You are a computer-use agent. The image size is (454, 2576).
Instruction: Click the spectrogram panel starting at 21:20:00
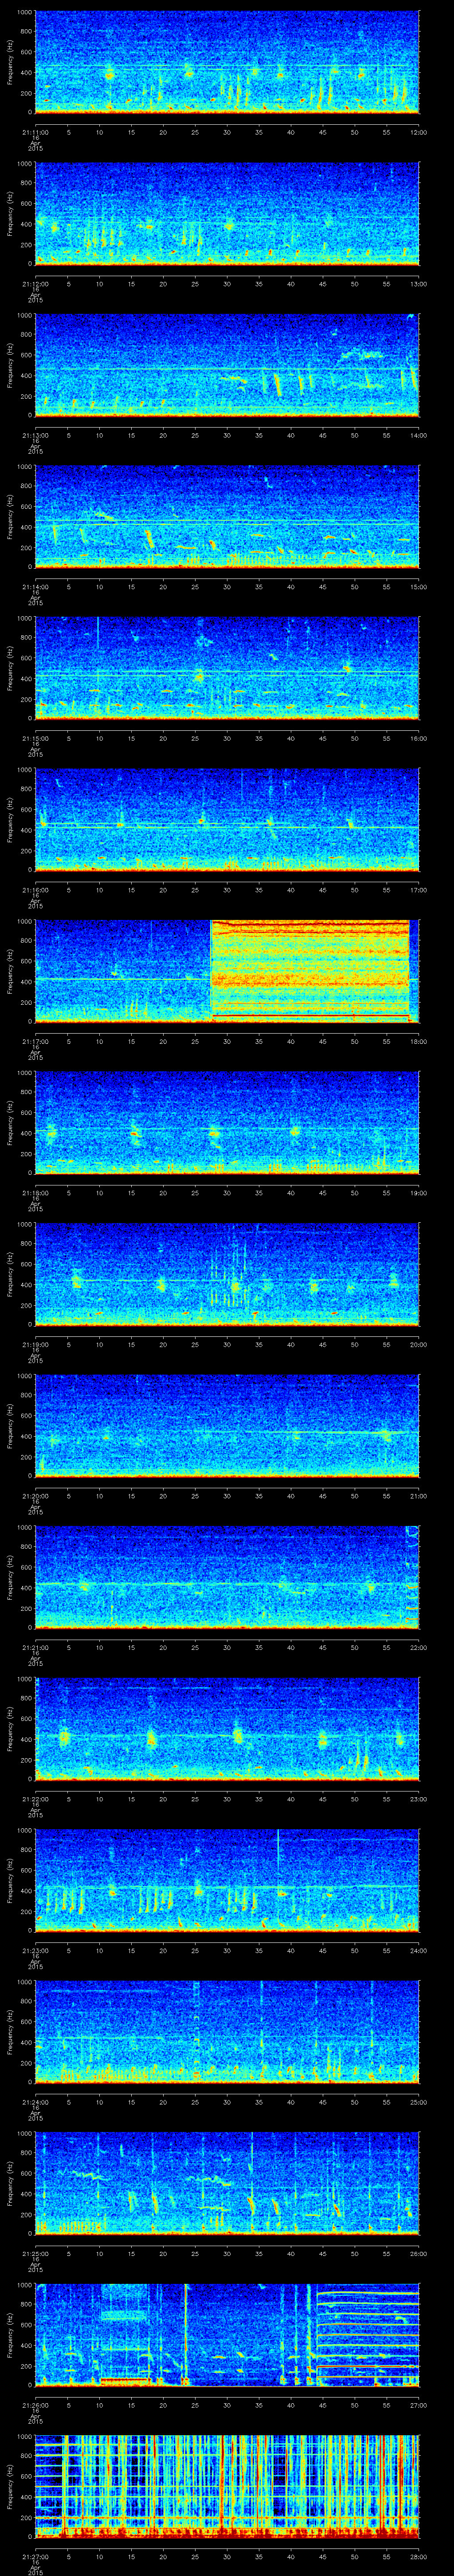[227, 1425]
